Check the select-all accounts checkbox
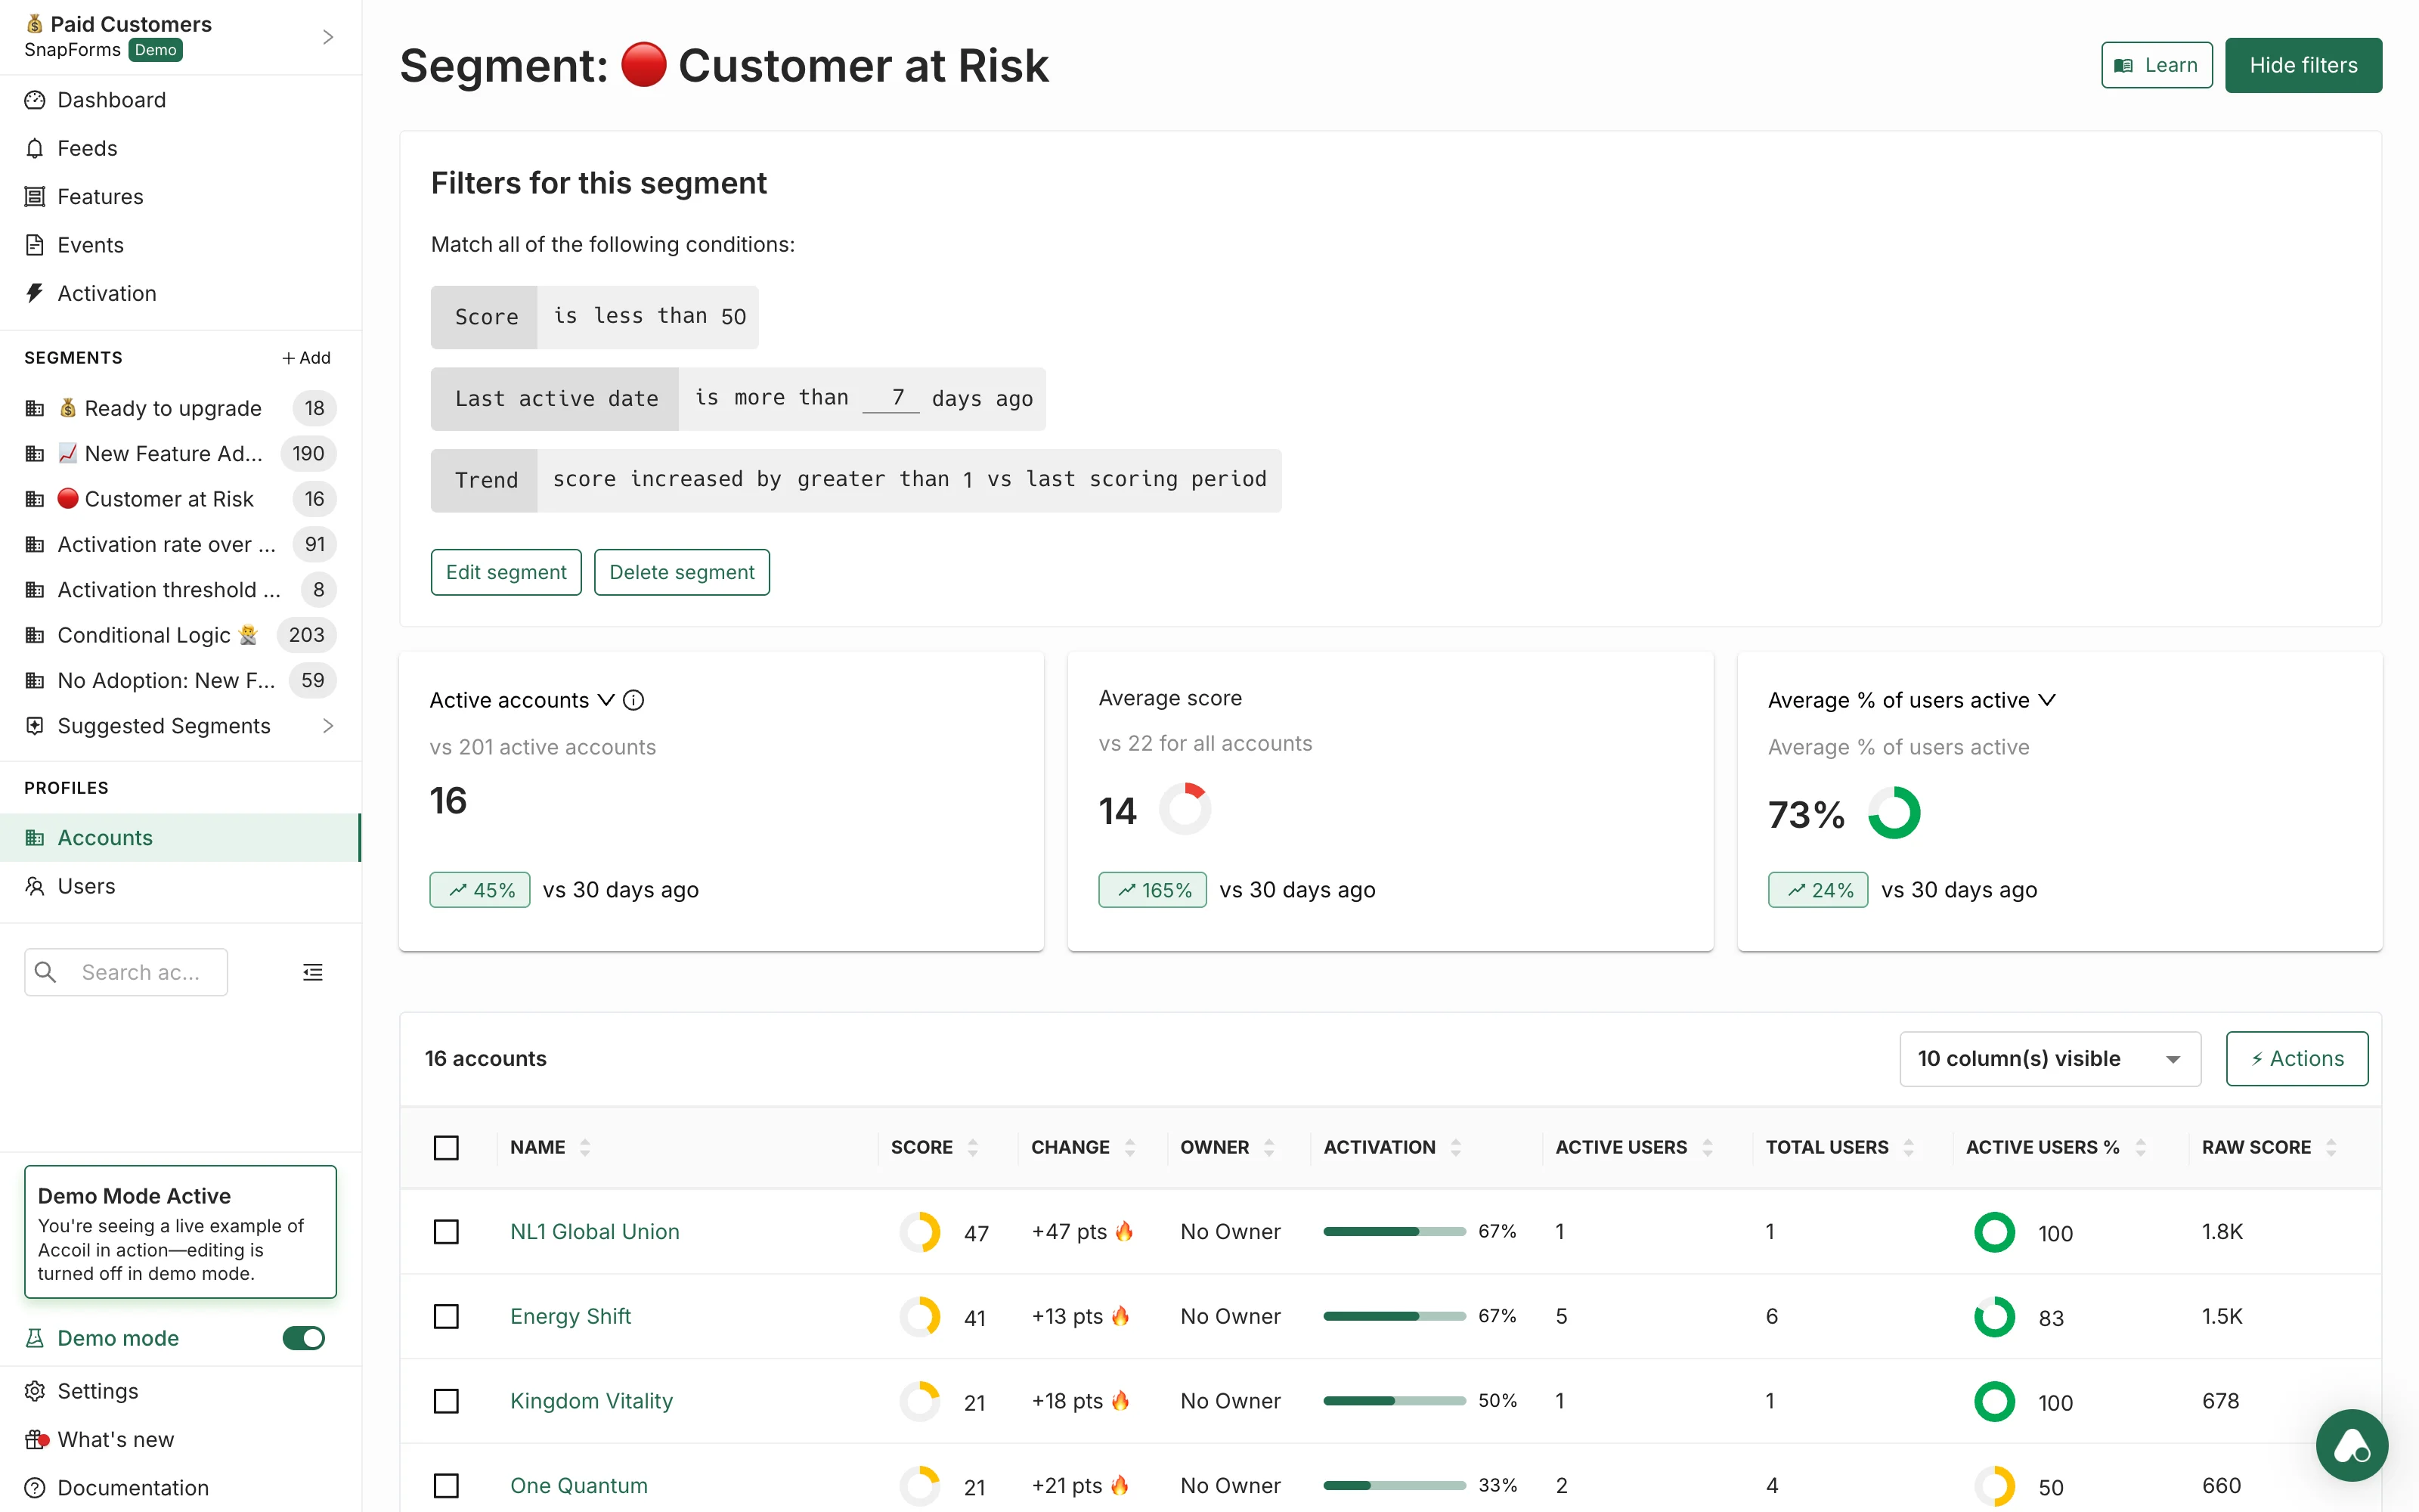This screenshot has width=2419, height=1512. coord(446,1147)
